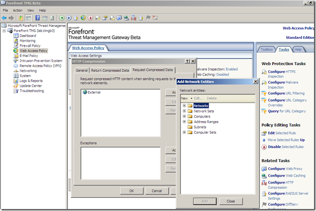Image resolution: width=316 pixels, height=211 pixels.
Task: Click the globe with key toolbar icon
Action: point(83,18)
